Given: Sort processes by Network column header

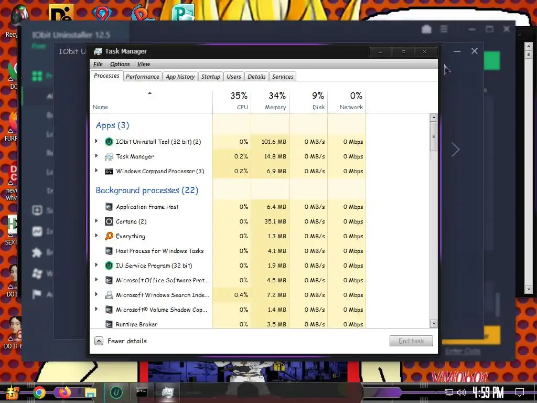Looking at the screenshot, I should [x=347, y=101].
